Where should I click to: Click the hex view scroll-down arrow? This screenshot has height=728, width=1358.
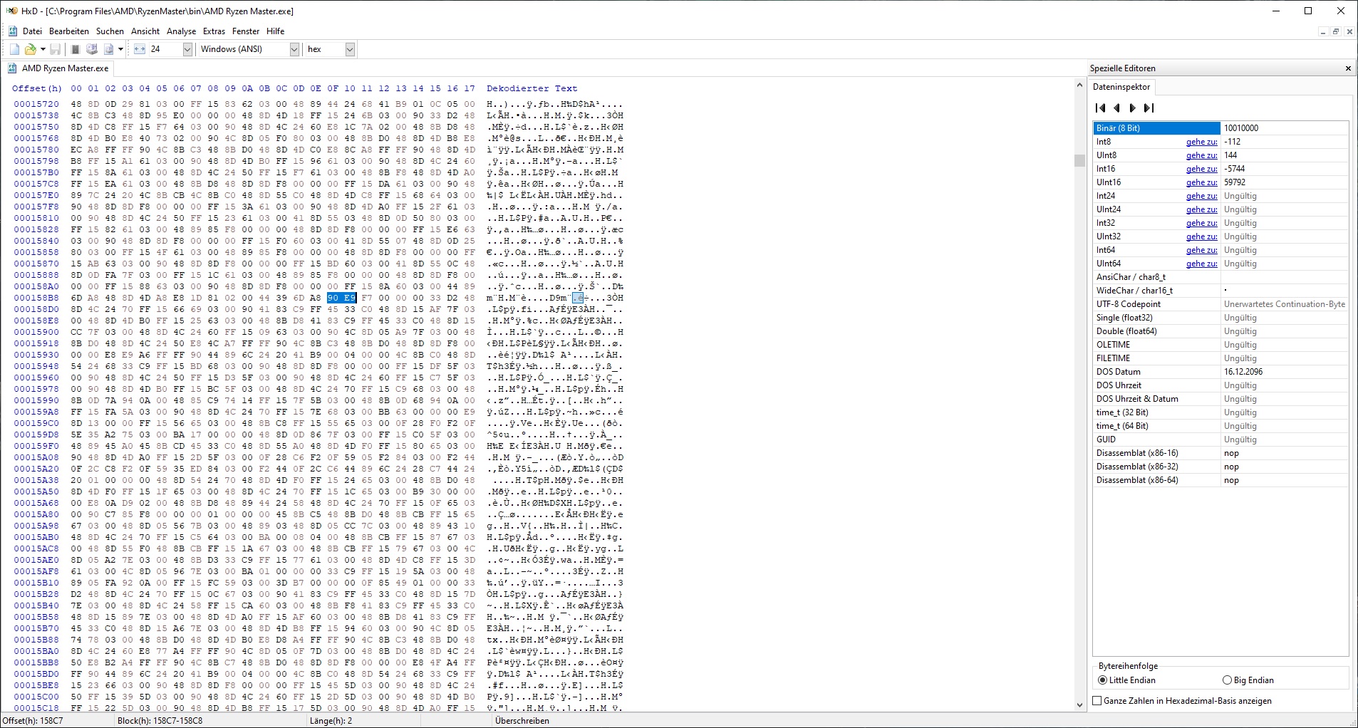pos(1079,705)
